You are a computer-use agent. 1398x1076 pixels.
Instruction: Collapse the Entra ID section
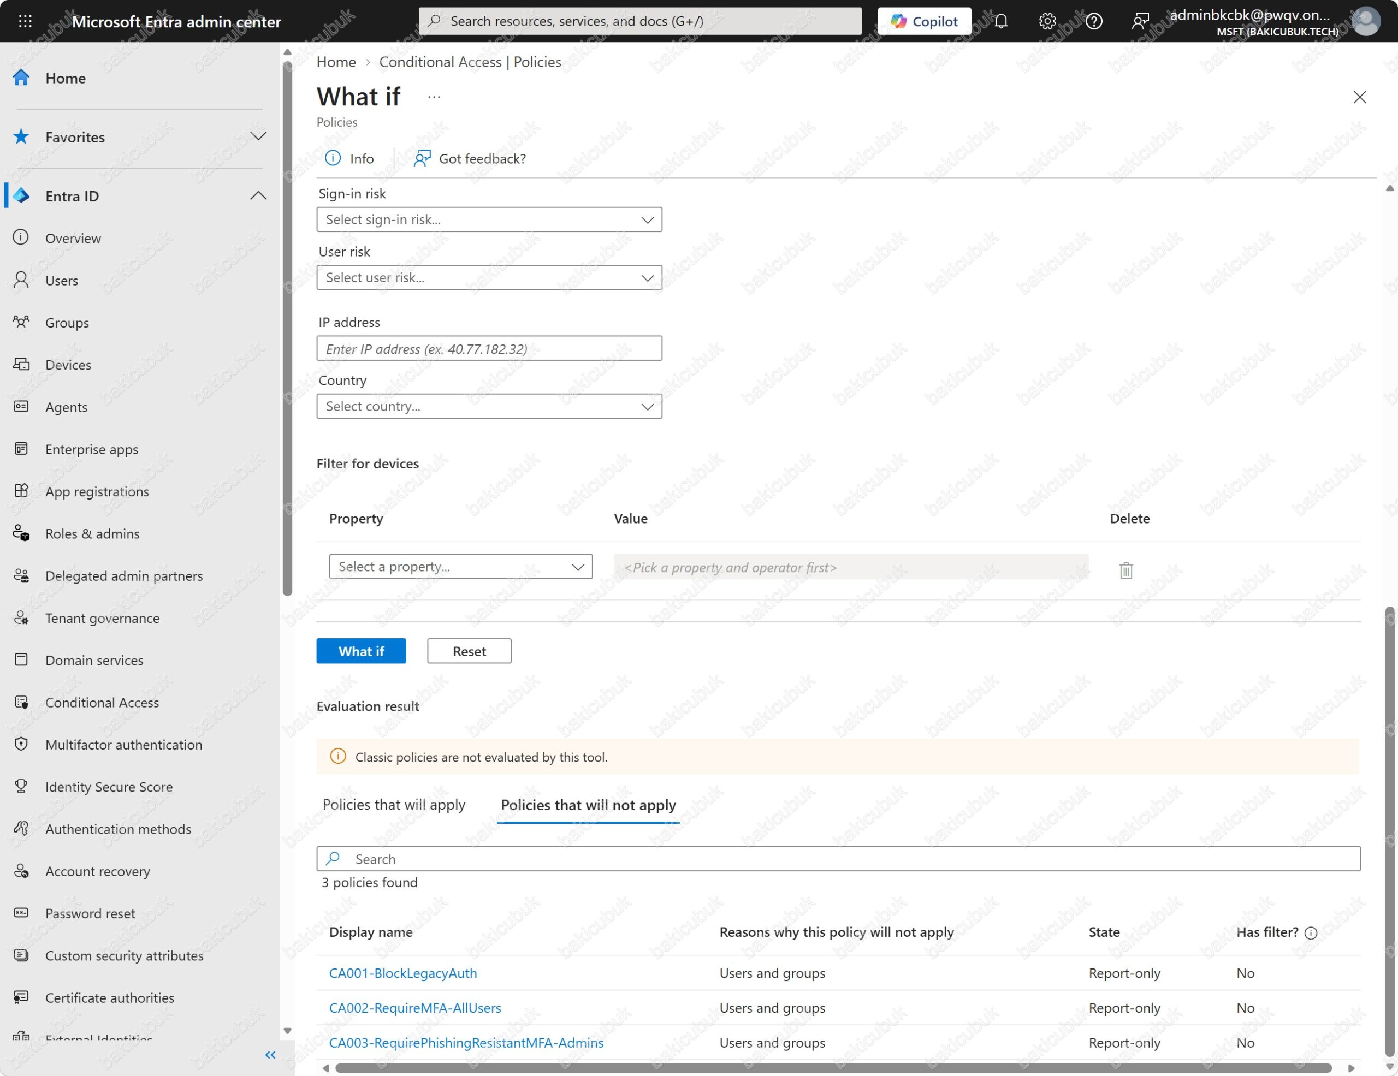pos(258,196)
